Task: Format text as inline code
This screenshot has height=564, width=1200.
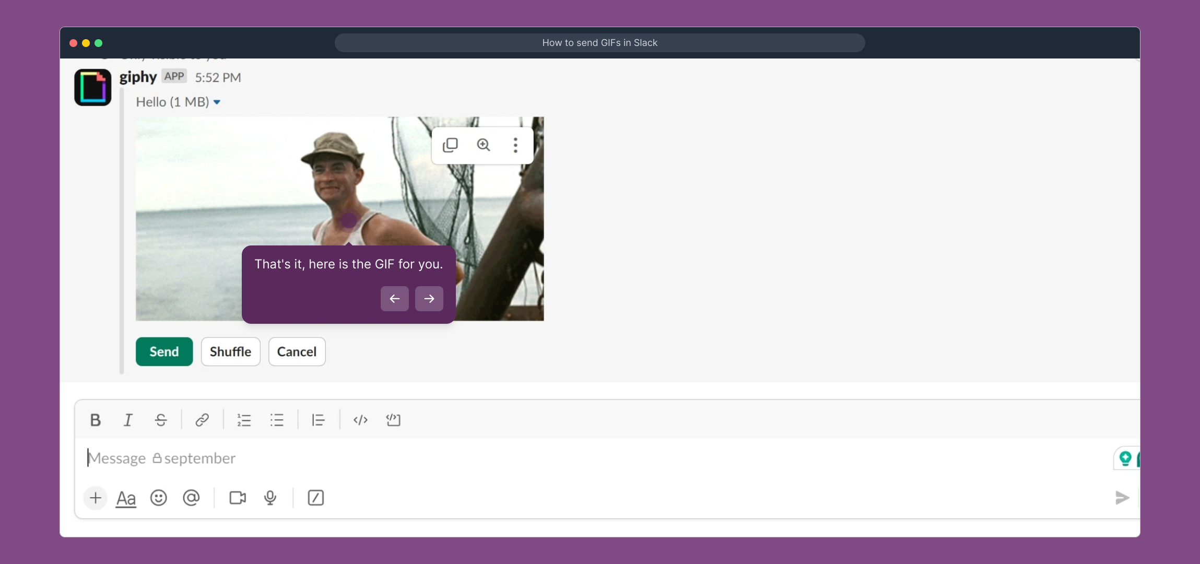Action: pos(360,420)
